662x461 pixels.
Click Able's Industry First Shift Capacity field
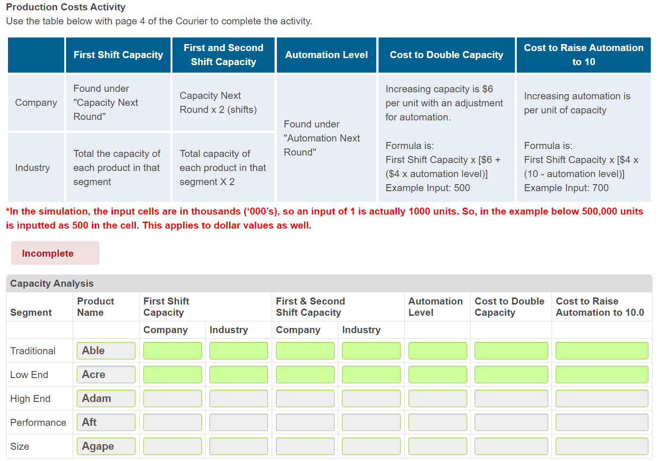(238, 350)
